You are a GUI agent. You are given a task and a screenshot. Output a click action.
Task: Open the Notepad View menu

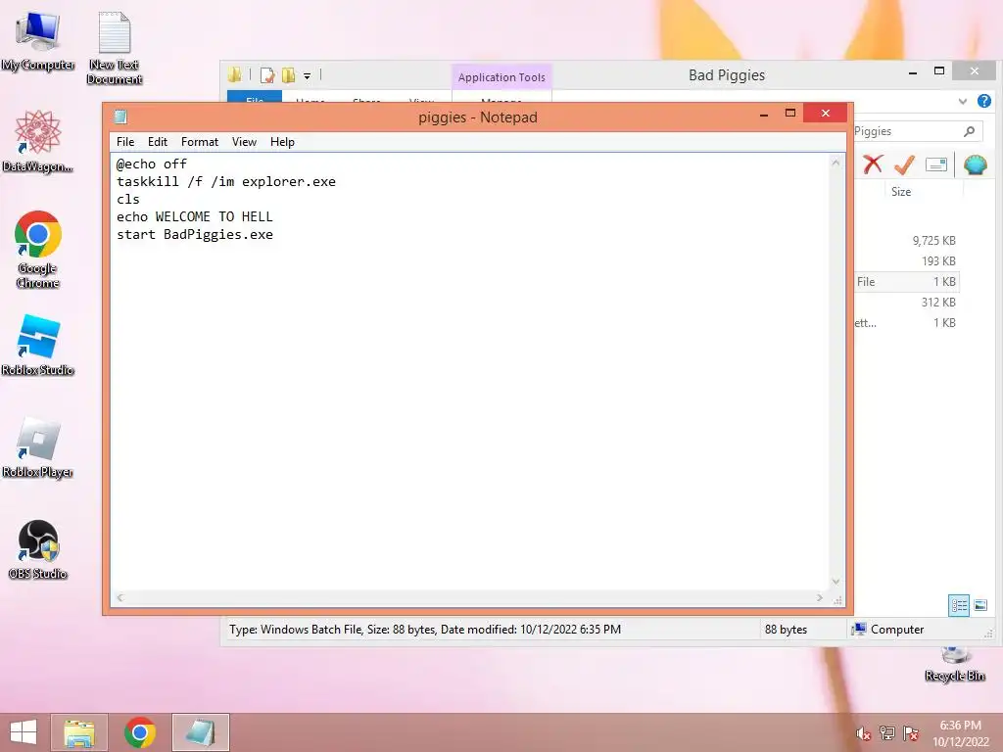pyautogui.click(x=244, y=142)
